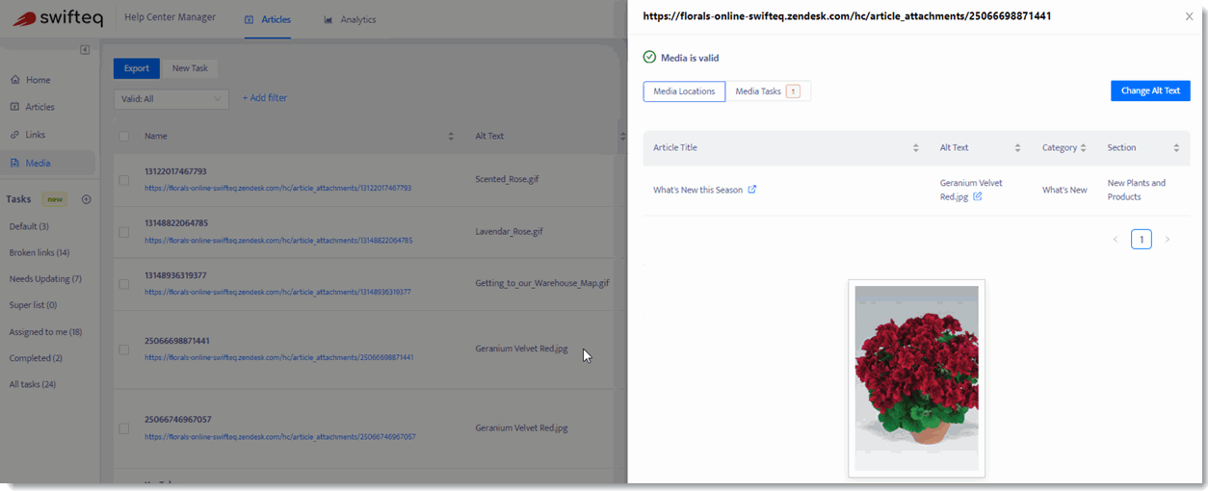Open All tasks (24) list

(33, 384)
